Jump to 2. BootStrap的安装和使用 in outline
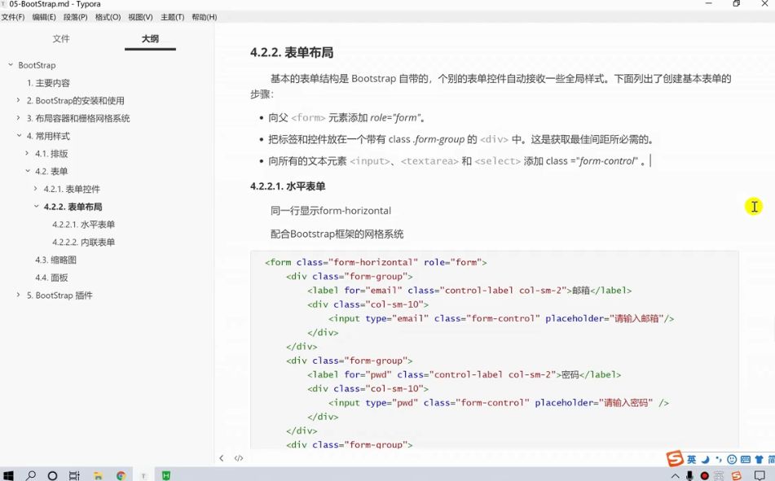This screenshot has width=775, height=481. point(76,101)
